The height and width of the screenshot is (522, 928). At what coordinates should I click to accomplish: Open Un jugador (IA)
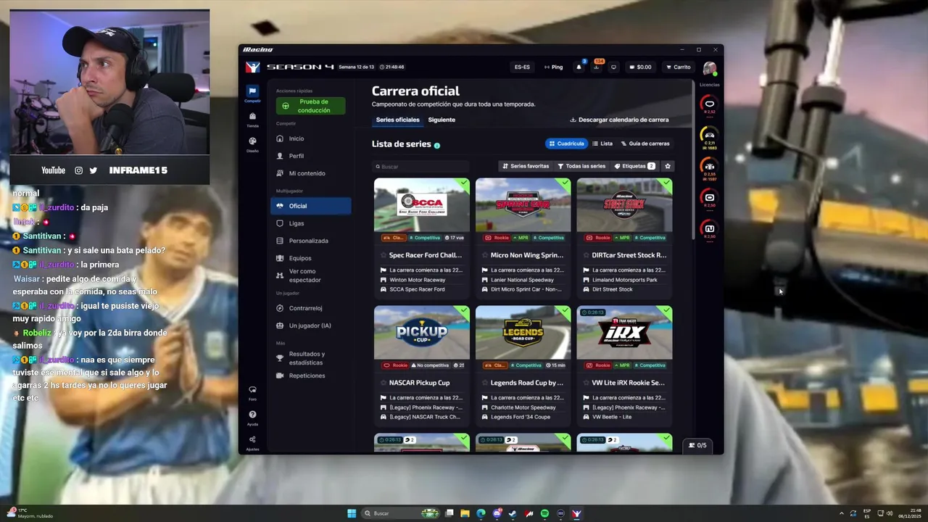click(x=311, y=326)
